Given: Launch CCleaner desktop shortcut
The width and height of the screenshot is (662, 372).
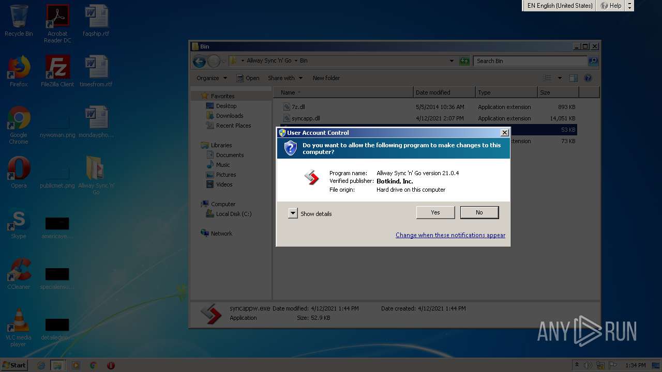Looking at the screenshot, I should (19, 274).
